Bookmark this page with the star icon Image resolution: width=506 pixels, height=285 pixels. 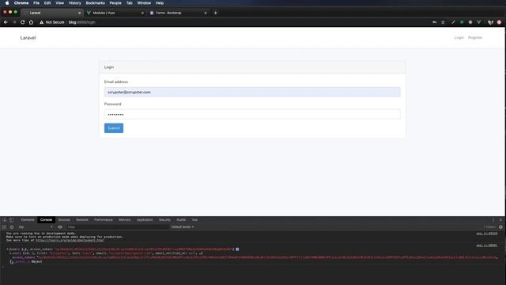click(x=443, y=22)
